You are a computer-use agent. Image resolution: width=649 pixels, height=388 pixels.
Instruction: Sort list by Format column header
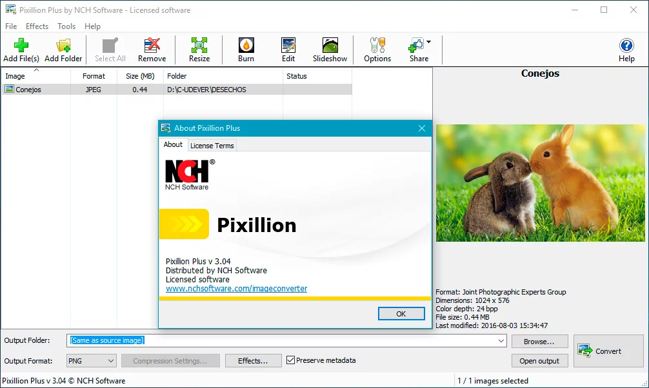(94, 76)
